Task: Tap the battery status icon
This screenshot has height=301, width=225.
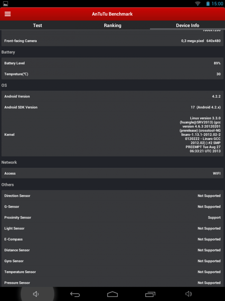Action: (208, 3)
